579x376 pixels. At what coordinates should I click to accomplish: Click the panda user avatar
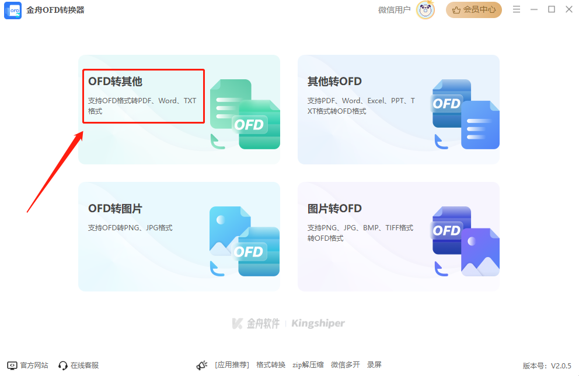tap(425, 10)
